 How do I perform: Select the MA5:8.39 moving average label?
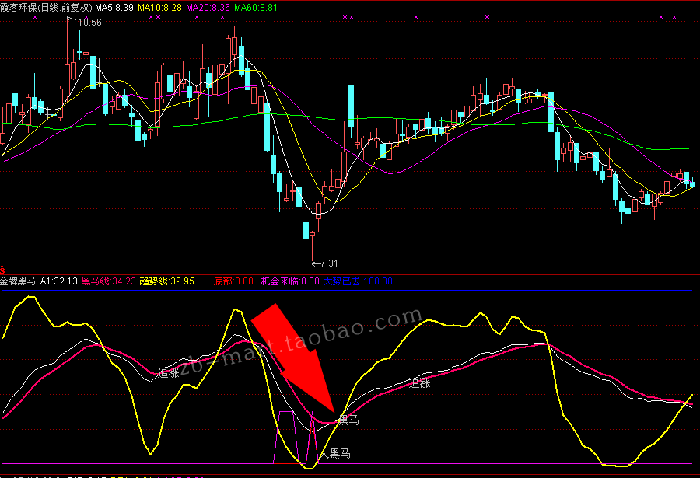click(114, 8)
